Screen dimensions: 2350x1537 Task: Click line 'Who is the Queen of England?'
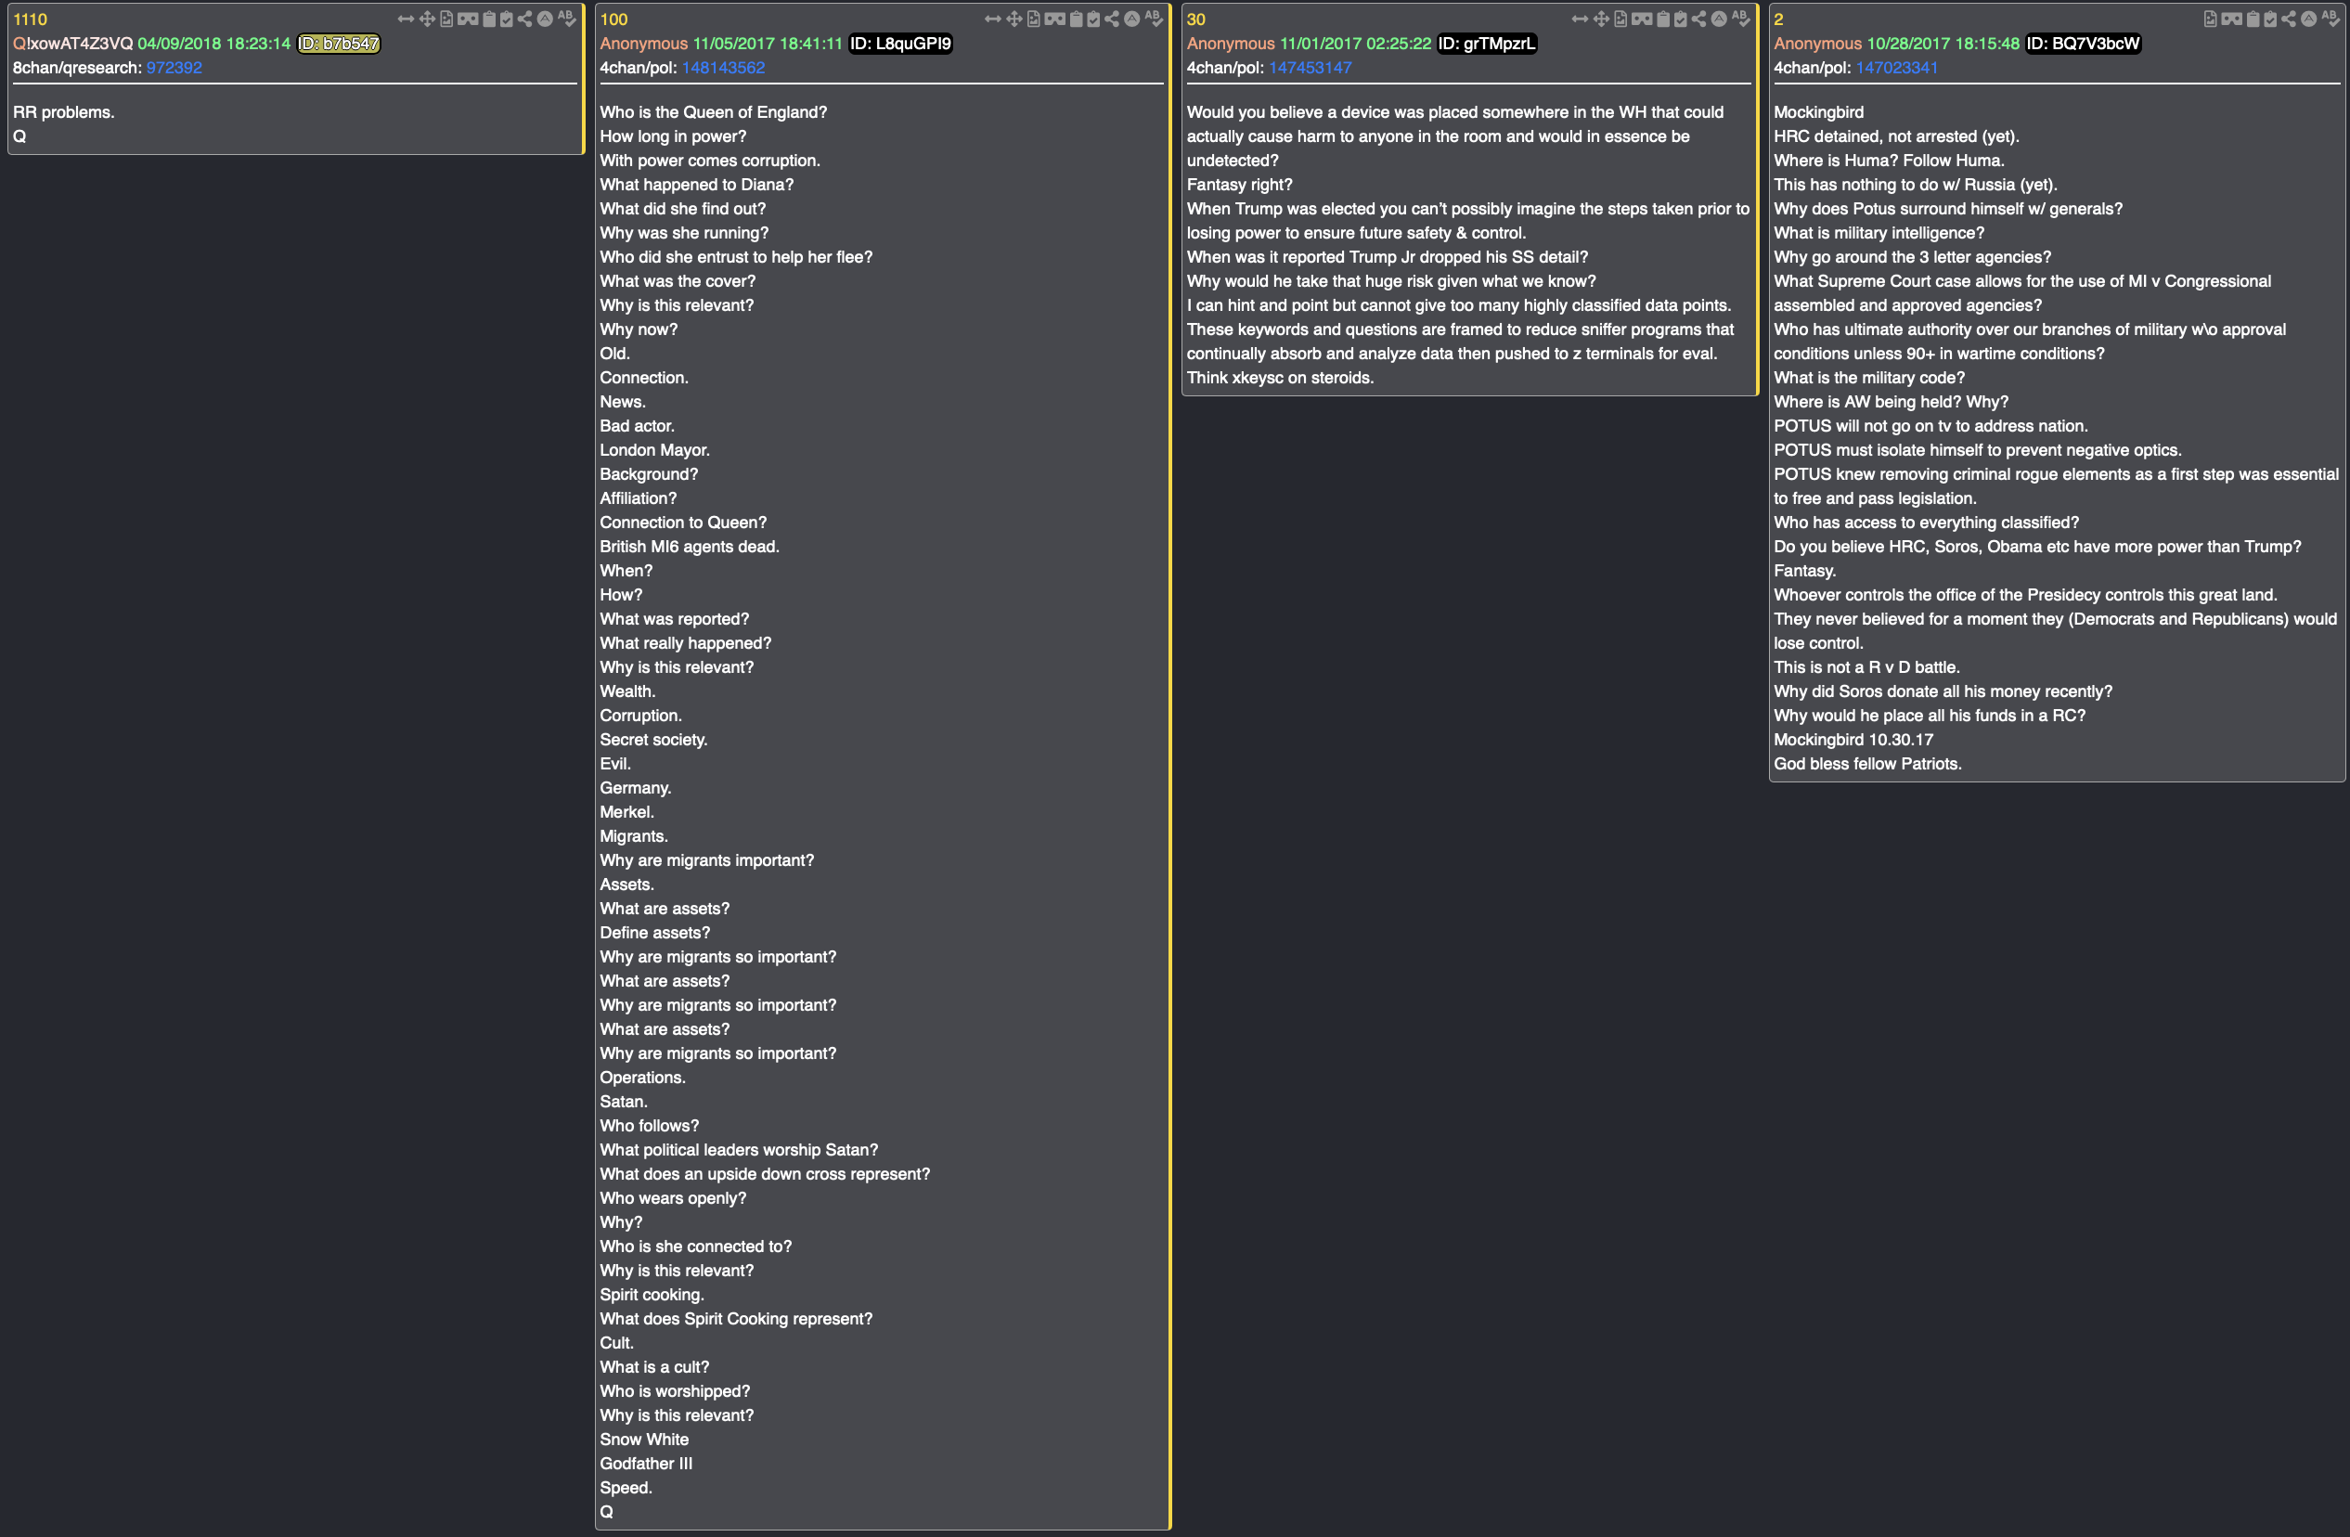[x=713, y=112]
